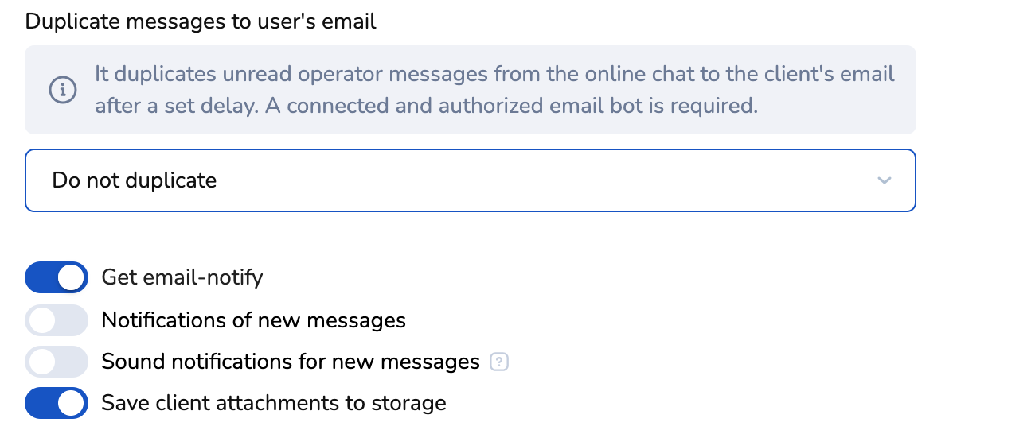Click the "Duplicate messages to user's email" heading
Image resolution: width=1031 pixels, height=430 pixels.
pos(201,21)
